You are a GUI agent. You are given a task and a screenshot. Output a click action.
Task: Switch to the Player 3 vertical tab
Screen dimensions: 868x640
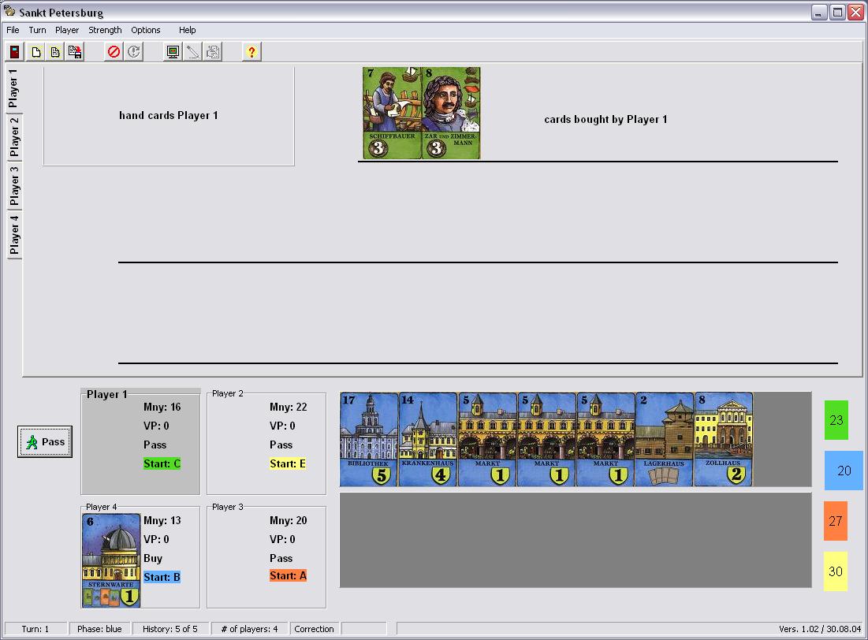14,186
